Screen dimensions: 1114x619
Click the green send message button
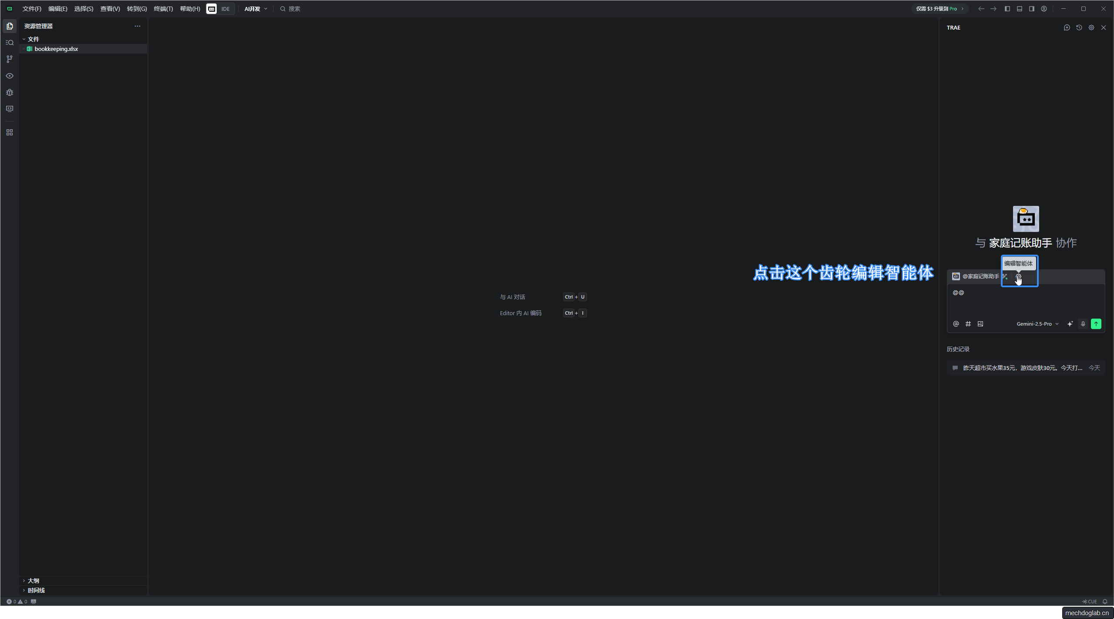1096,324
